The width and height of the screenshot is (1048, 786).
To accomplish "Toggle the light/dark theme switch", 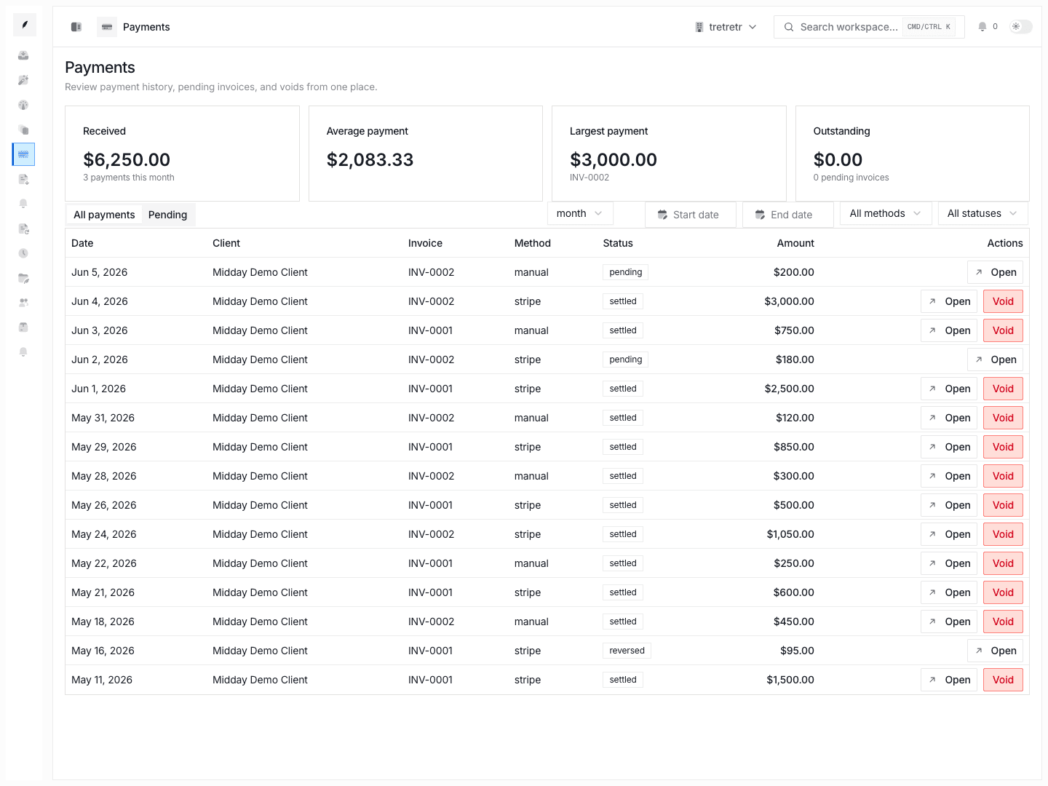I will click(1021, 27).
